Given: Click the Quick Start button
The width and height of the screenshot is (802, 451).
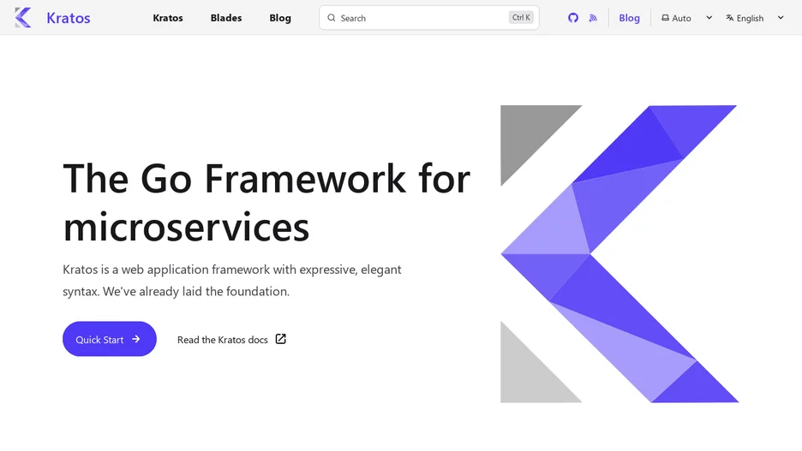Looking at the screenshot, I should click(110, 339).
